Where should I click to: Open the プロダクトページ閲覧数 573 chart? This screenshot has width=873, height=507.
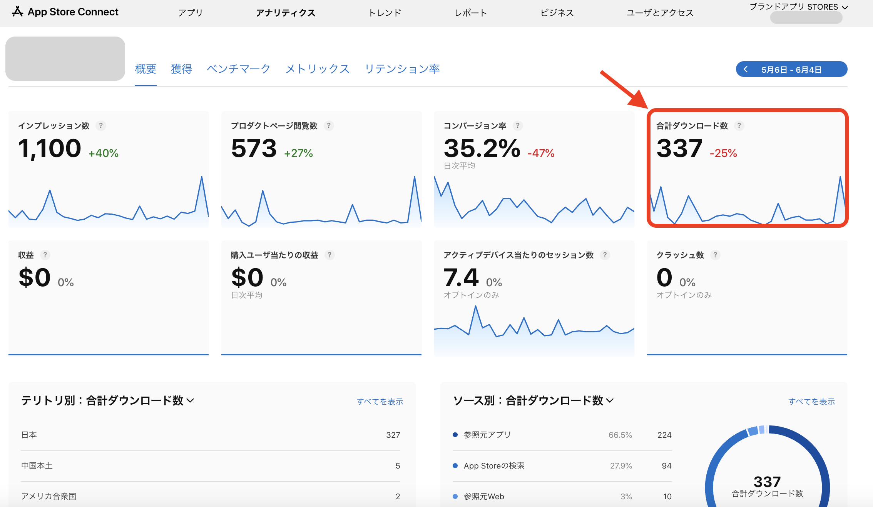[x=321, y=169]
